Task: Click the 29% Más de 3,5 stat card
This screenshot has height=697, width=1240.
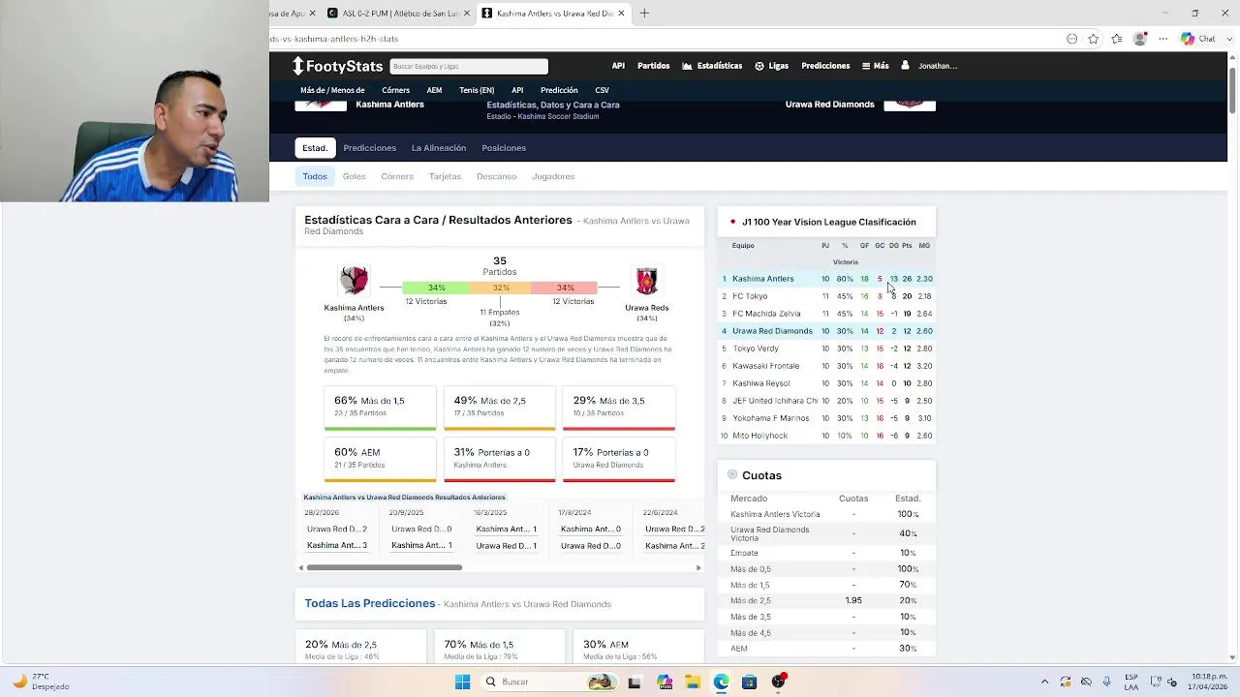Action: (619, 408)
